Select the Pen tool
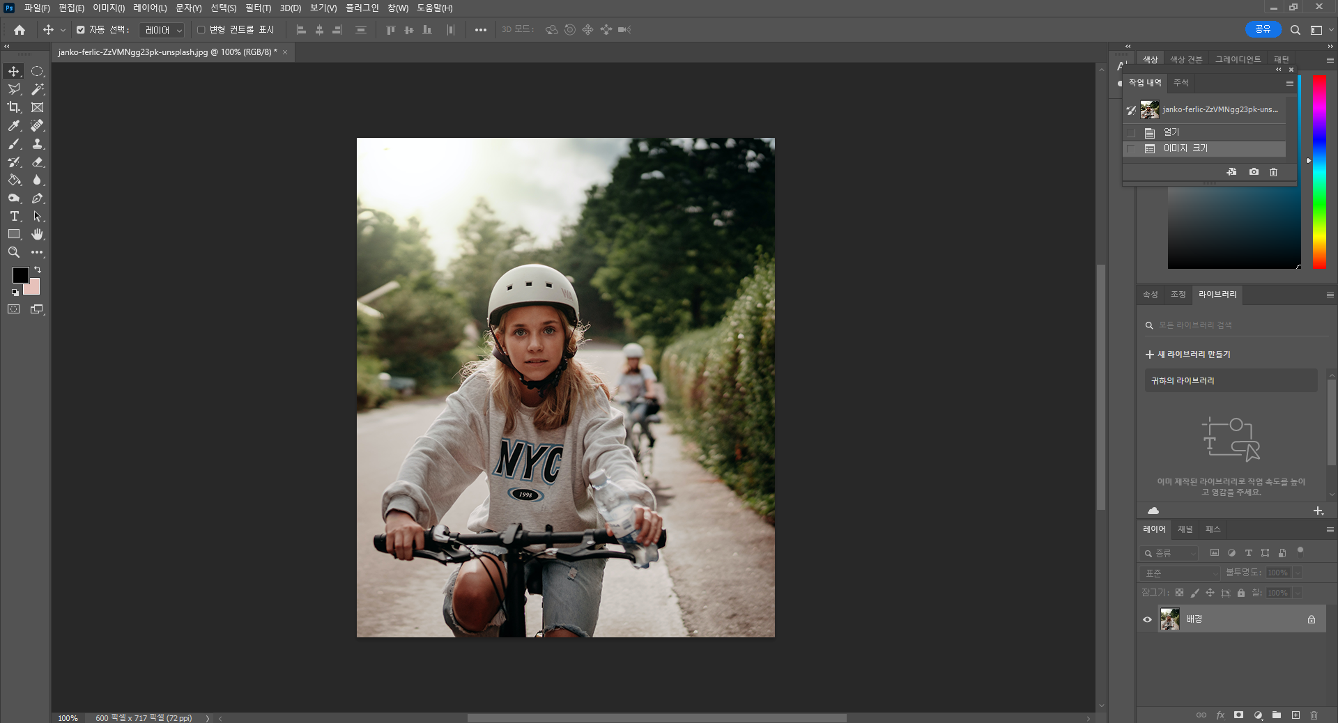The height and width of the screenshot is (723, 1338). (38, 198)
